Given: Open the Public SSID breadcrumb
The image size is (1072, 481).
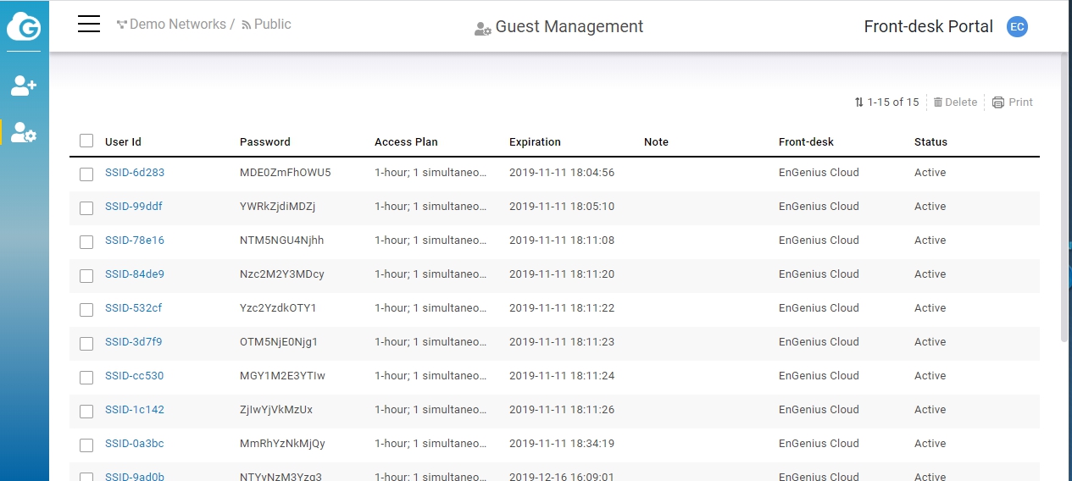Looking at the screenshot, I should tap(267, 24).
